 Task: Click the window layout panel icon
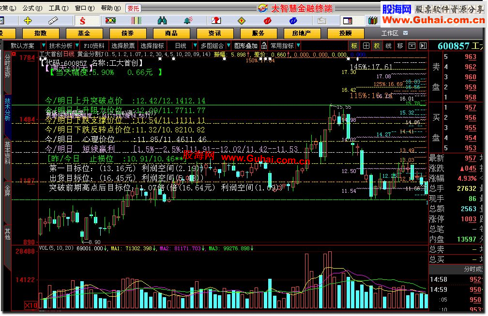click(x=347, y=21)
